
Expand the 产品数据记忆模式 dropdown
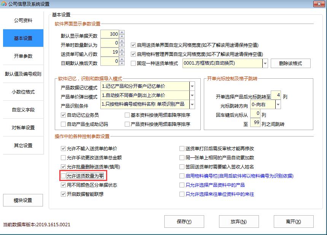pyautogui.click(x=192, y=86)
